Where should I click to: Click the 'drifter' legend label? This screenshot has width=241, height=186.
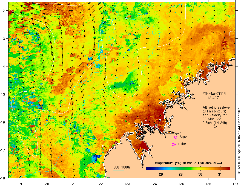click(x=182, y=144)
